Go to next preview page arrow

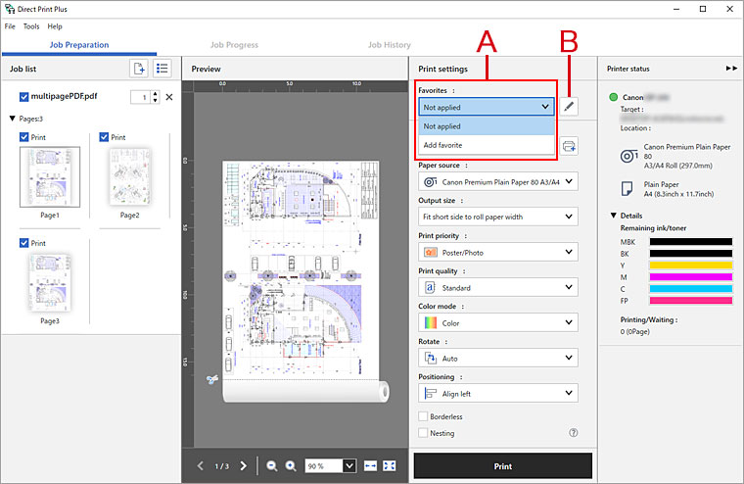(244, 466)
